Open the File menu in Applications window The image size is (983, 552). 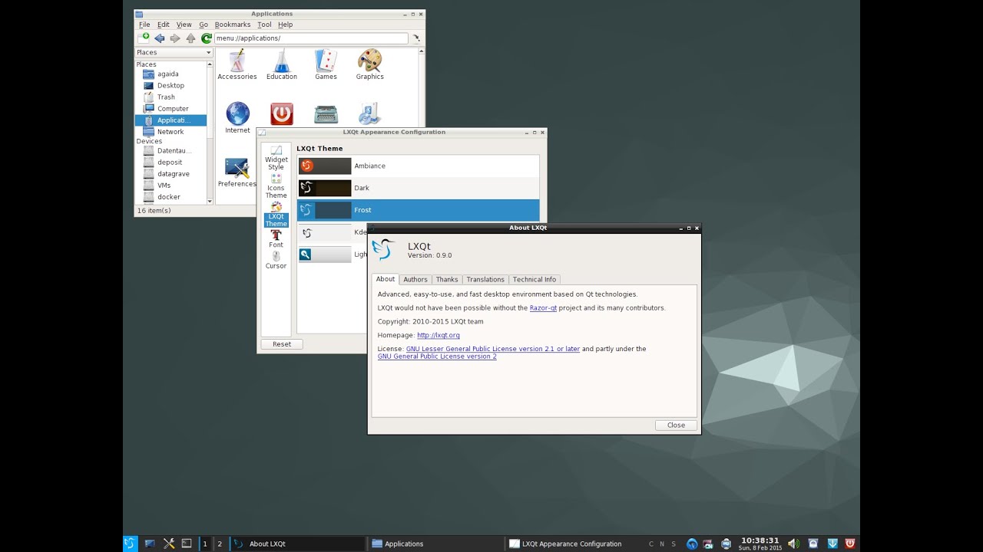point(144,25)
